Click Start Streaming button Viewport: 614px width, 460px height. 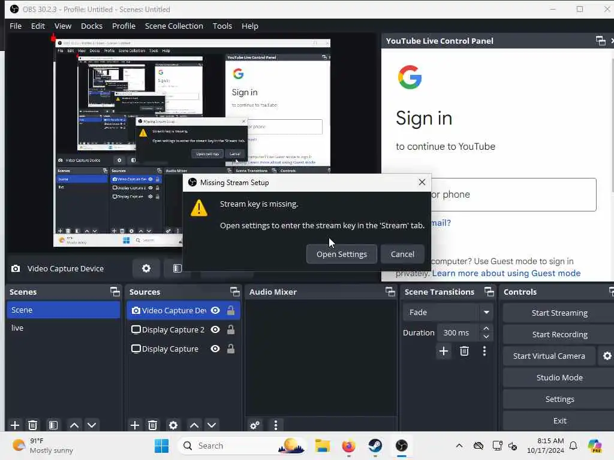(559, 313)
